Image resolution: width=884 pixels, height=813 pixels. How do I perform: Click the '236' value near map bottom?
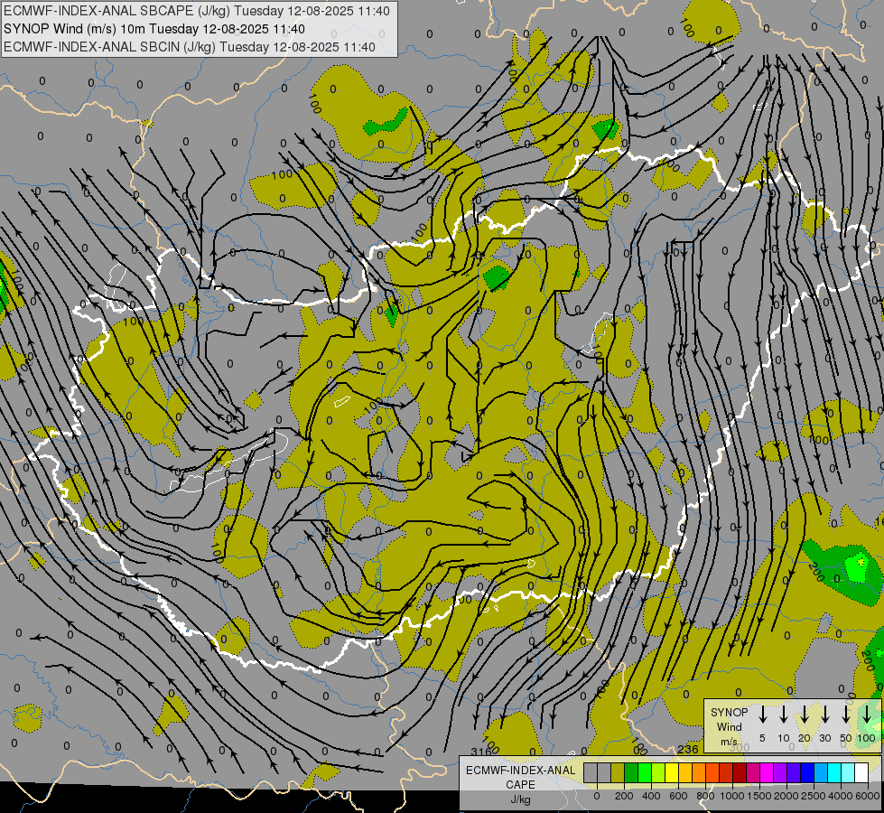click(x=688, y=749)
